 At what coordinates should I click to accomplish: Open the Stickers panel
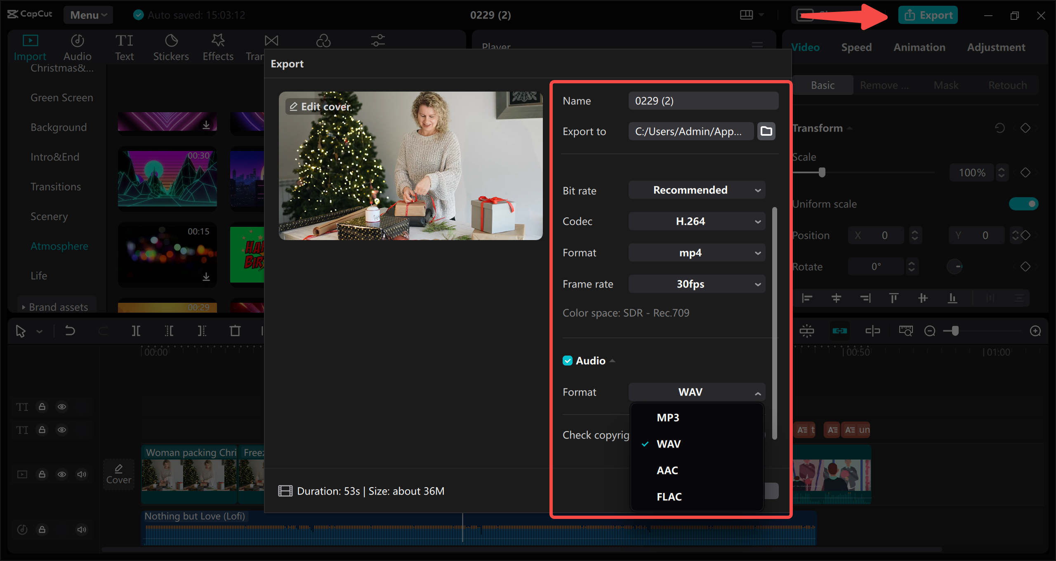[171, 46]
